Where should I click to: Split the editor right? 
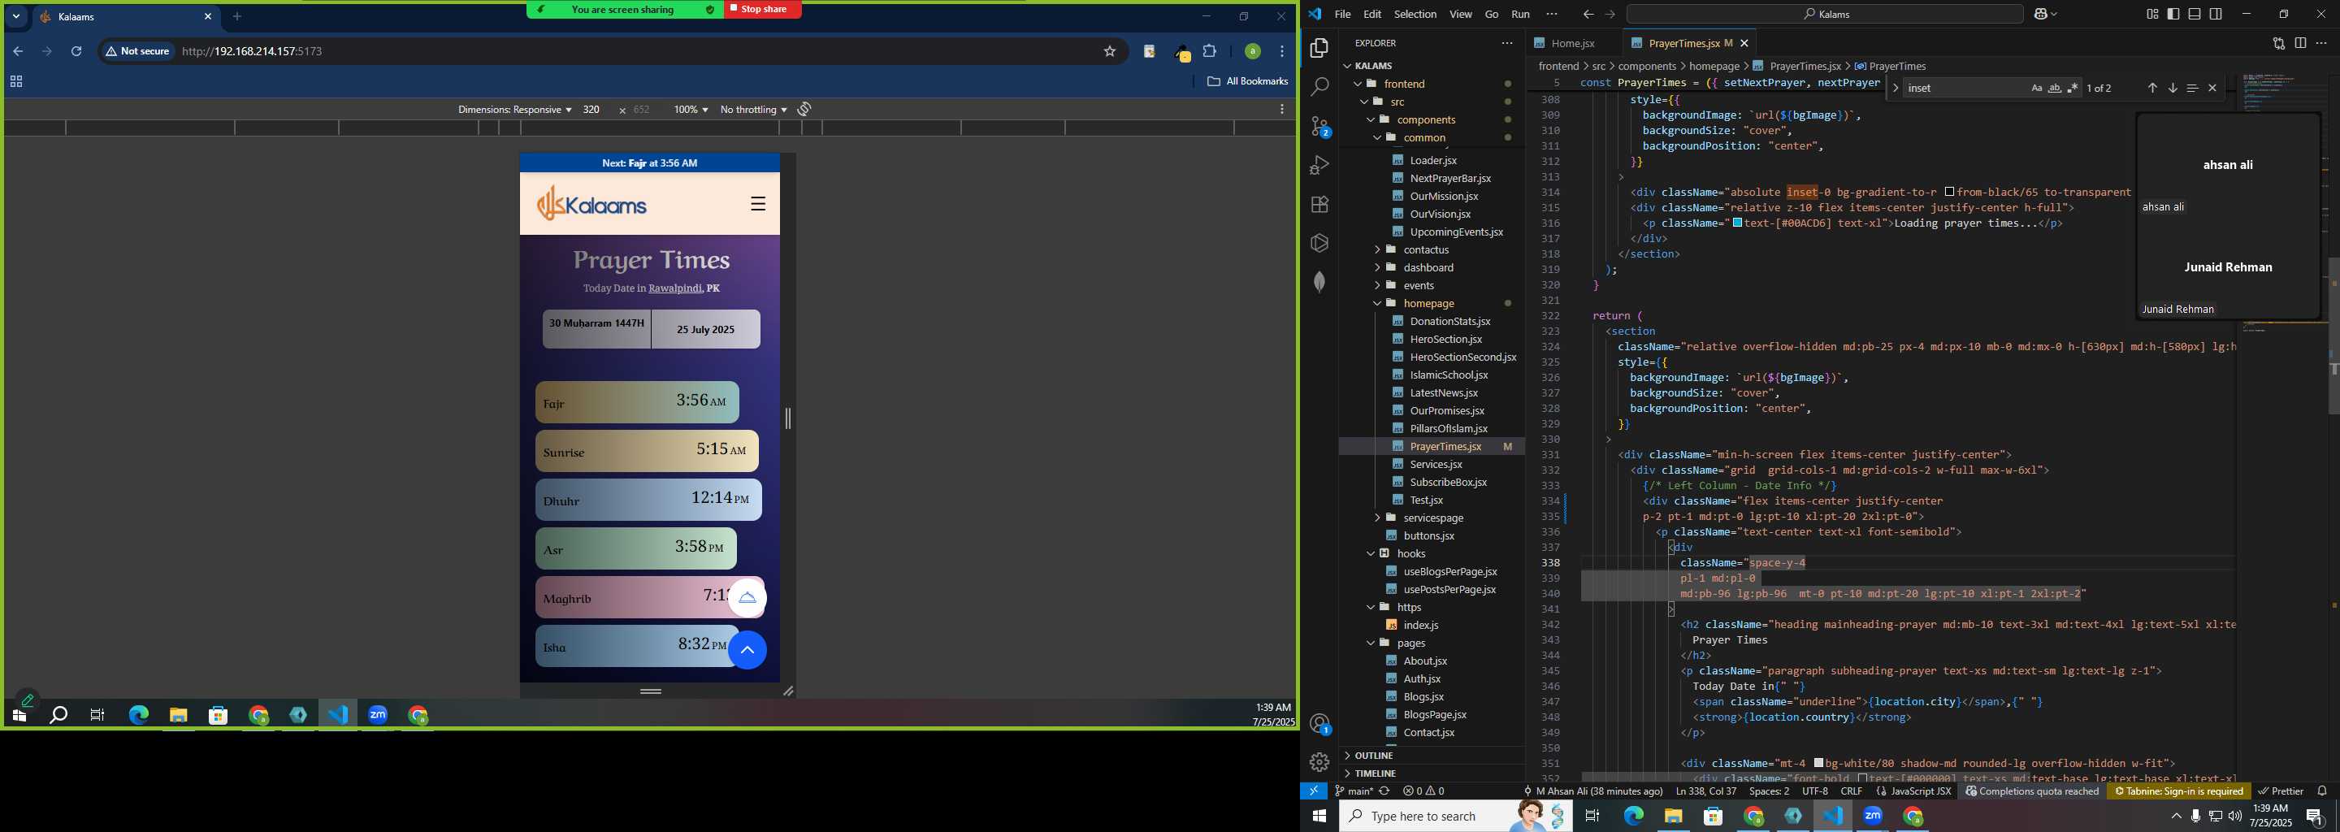tap(2300, 43)
